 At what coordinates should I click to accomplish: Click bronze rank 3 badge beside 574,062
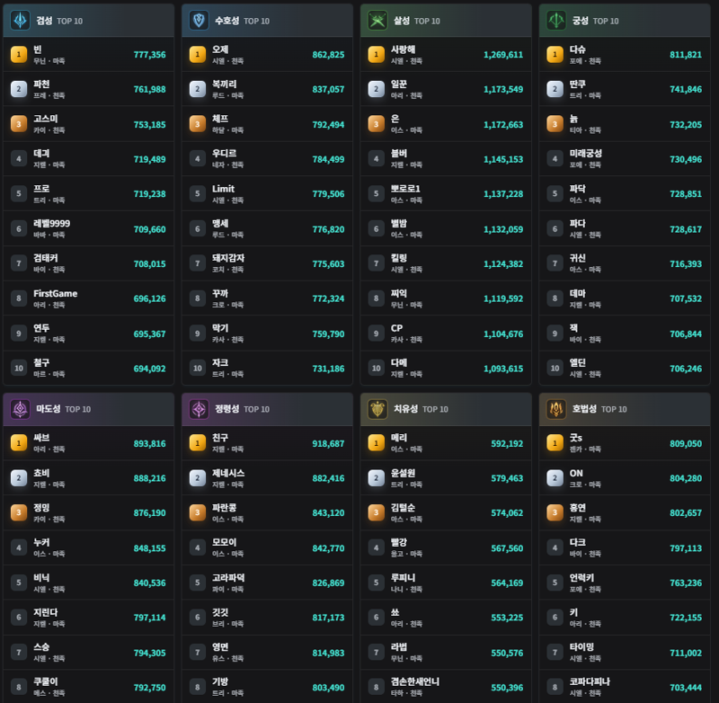pyautogui.click(x=376, y=512)
